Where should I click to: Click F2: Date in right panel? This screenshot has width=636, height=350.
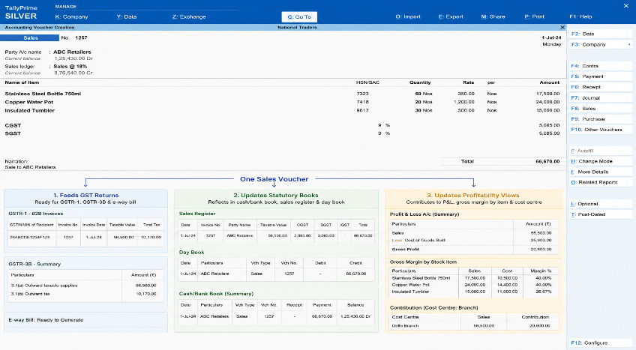point(599,34)
